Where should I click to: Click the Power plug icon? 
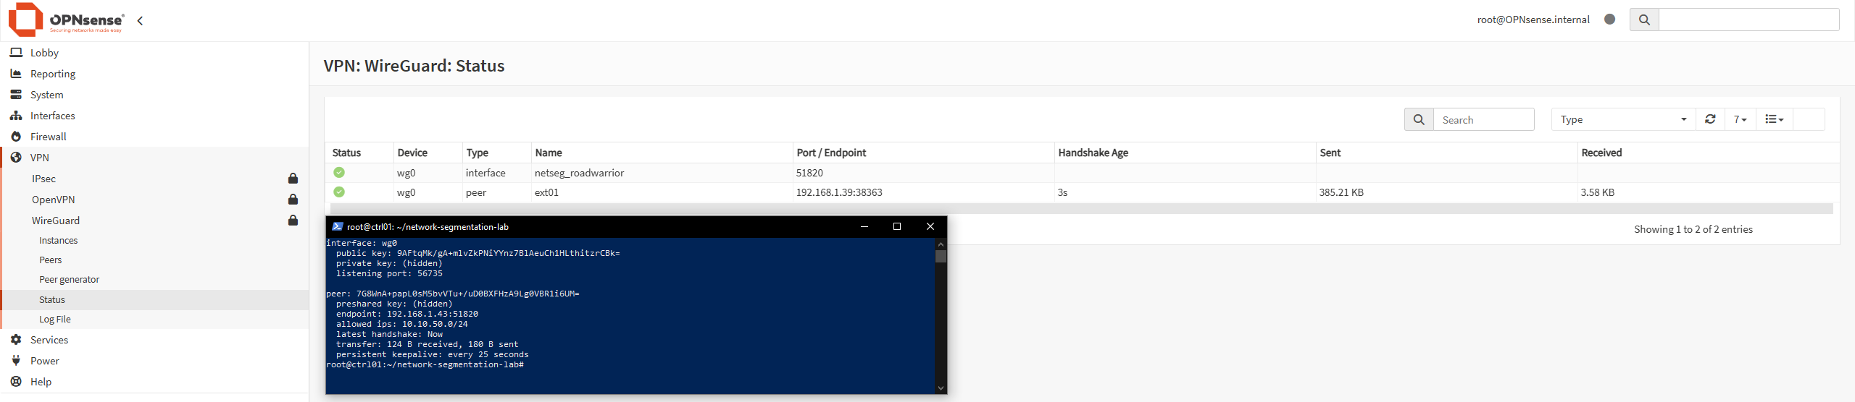(16, 361)
